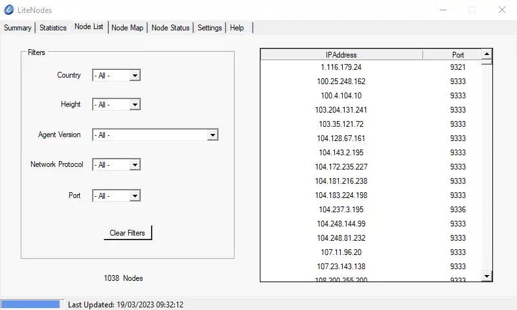
Task: Click port value 9336 for 104.237.3.195
Action: point(457,210)
